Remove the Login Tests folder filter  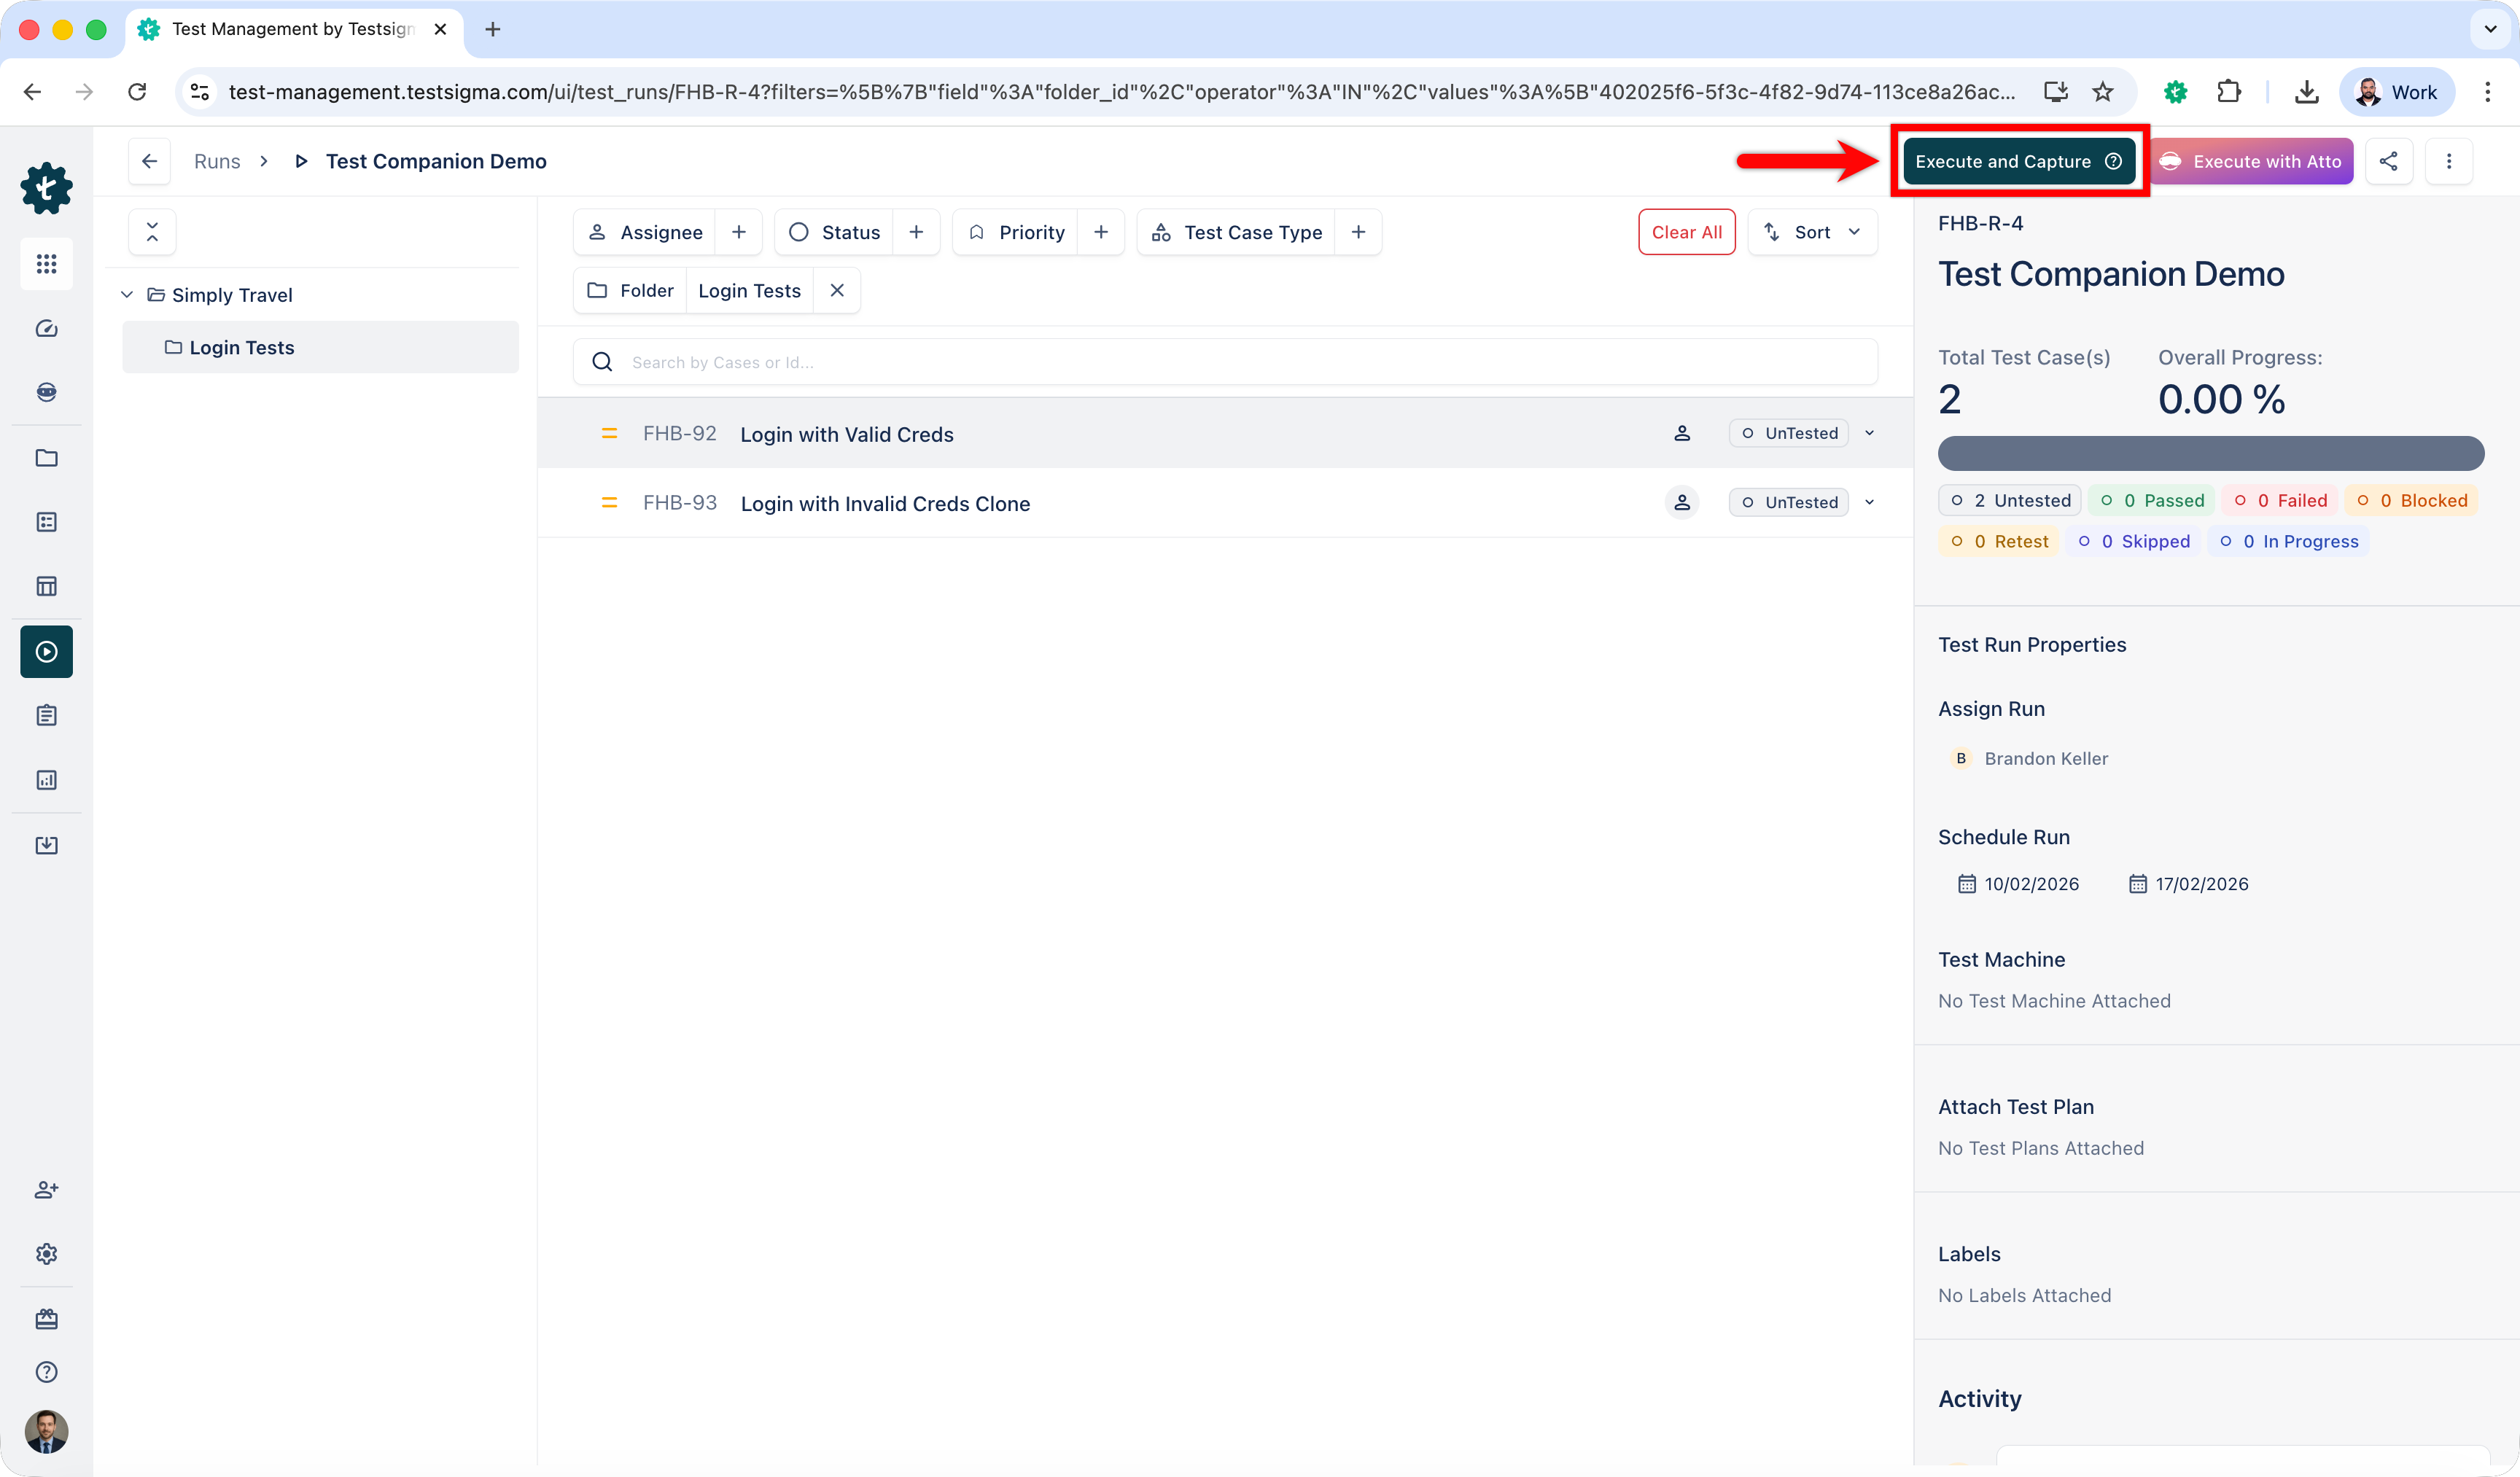click(x=837, y=290)
